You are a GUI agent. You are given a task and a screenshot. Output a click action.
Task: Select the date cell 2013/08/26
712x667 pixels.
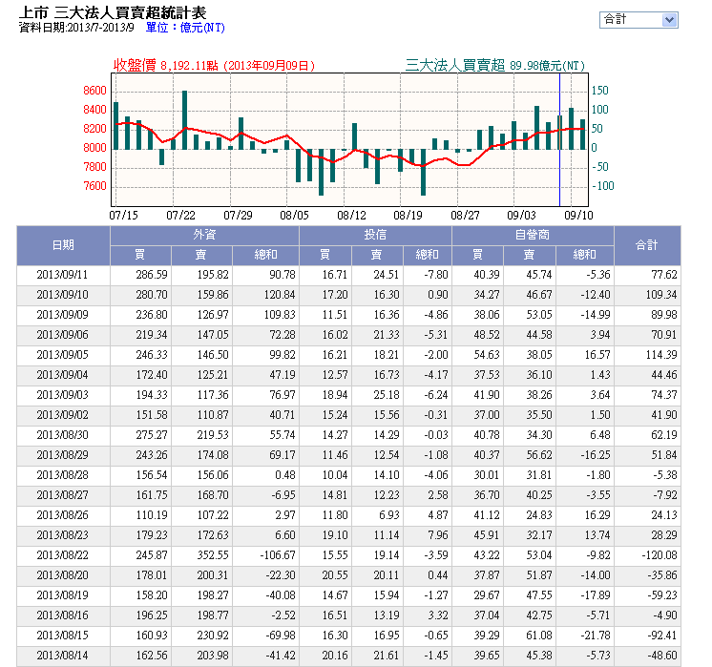[x=63, y=515]
